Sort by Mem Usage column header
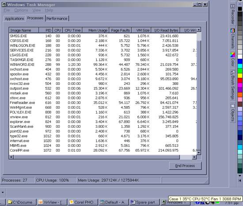 [95, 31]
